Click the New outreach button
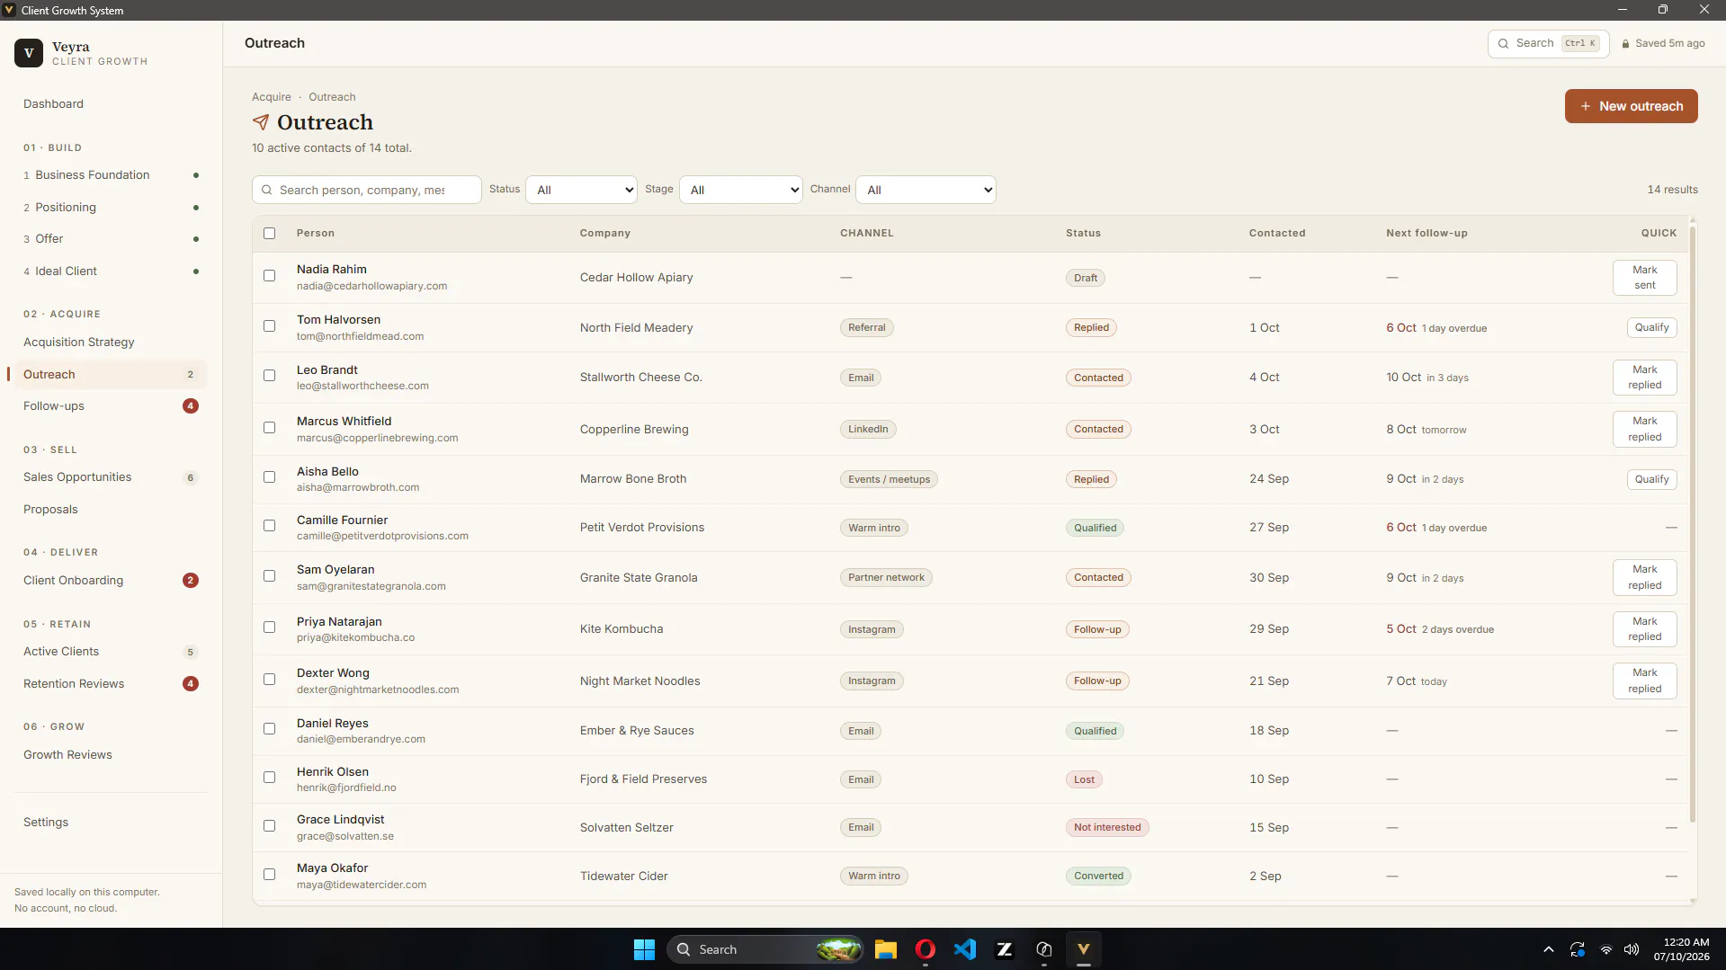1726x970 pixels. pyautogui.click(x=1631, y=106)
